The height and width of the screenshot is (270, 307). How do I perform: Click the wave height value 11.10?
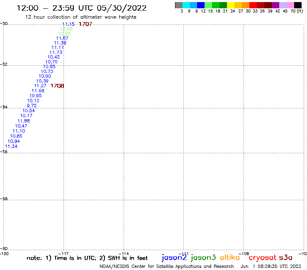19,131
